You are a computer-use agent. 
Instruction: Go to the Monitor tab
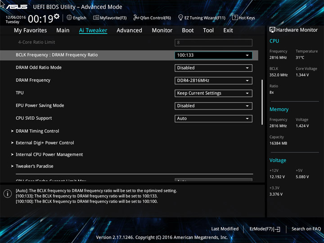(162, 31)
